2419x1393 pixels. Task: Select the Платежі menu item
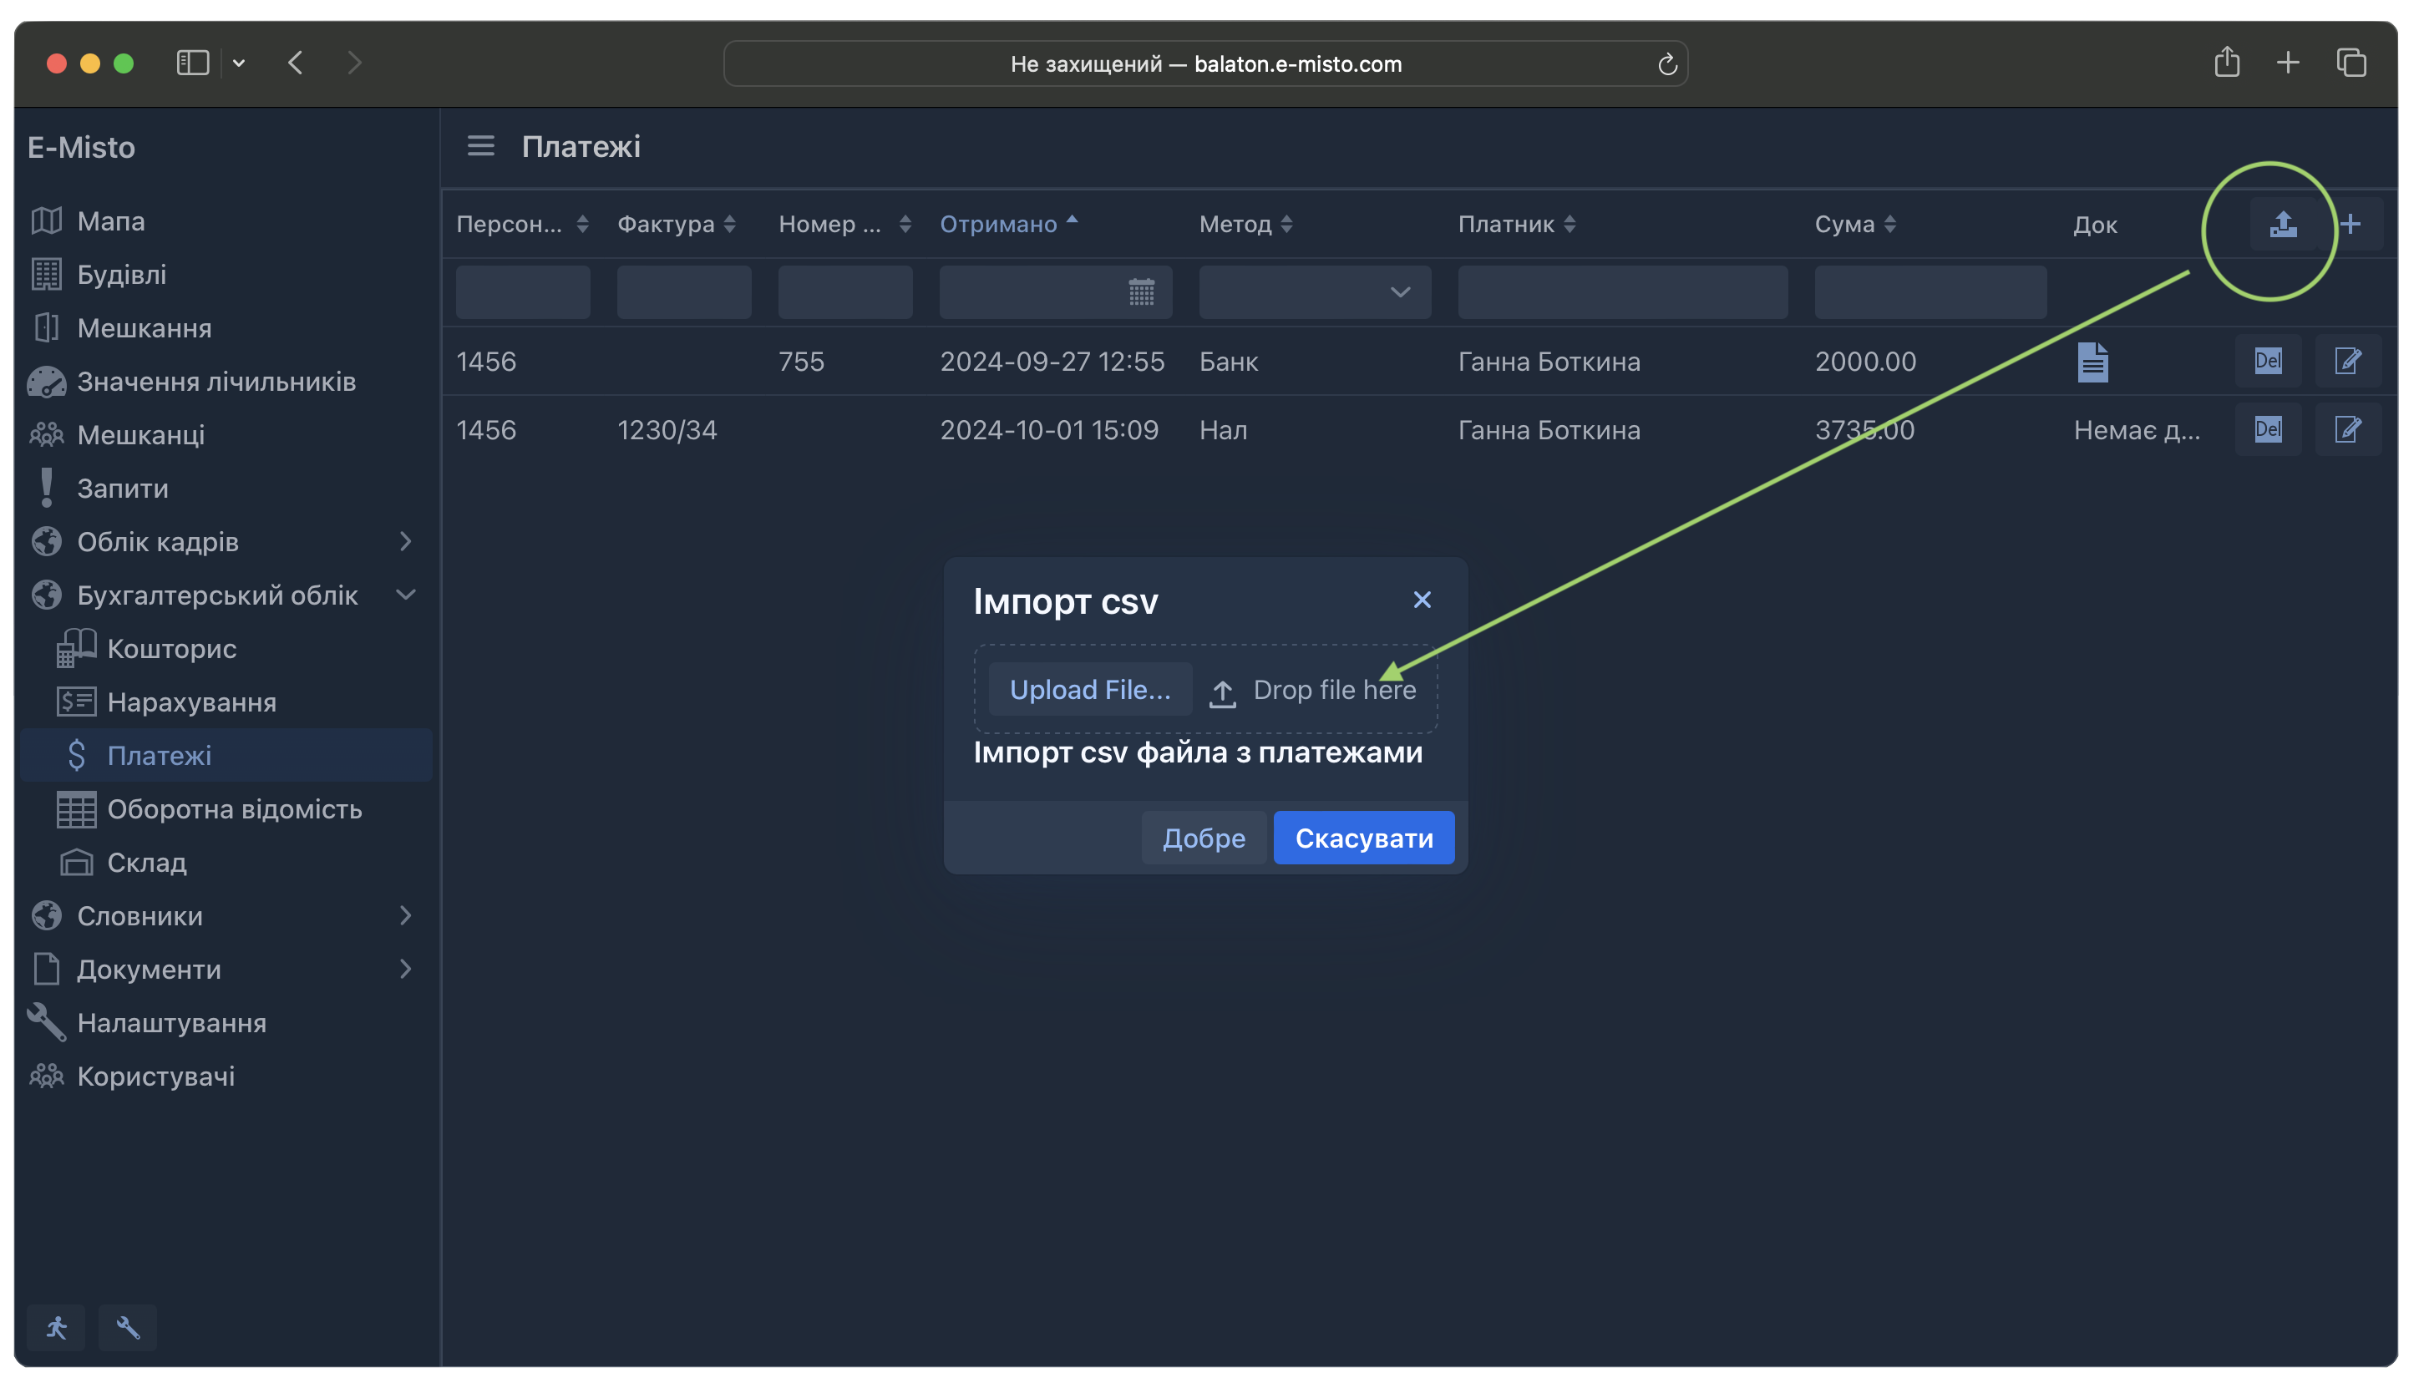pos(160,756)
